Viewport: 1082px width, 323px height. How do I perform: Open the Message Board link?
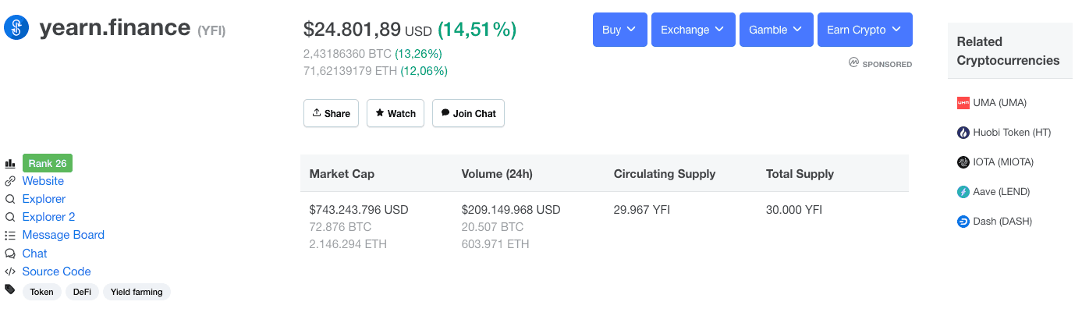tap(63, 235)
